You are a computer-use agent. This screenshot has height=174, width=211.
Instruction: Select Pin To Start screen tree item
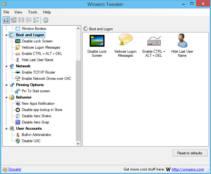pyautogui.click(x=36, y=91)
